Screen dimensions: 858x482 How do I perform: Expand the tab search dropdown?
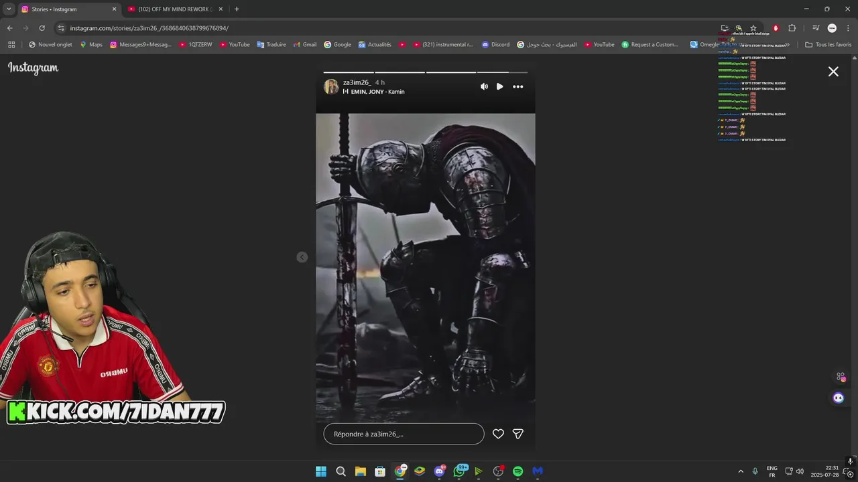9,9
